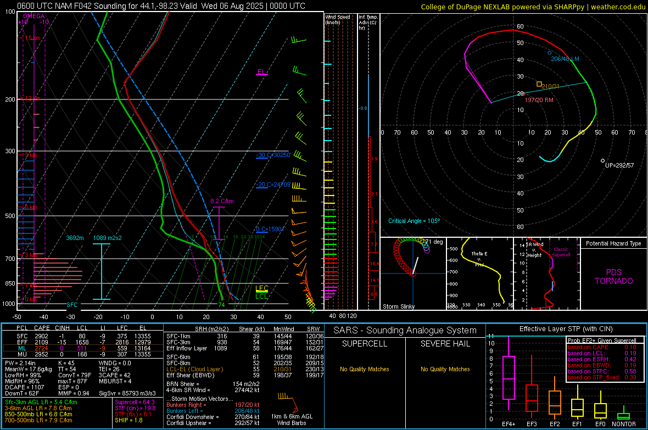
Task: Click No Quality Matches under SEVERE HAIL
Action: [445, 369]
